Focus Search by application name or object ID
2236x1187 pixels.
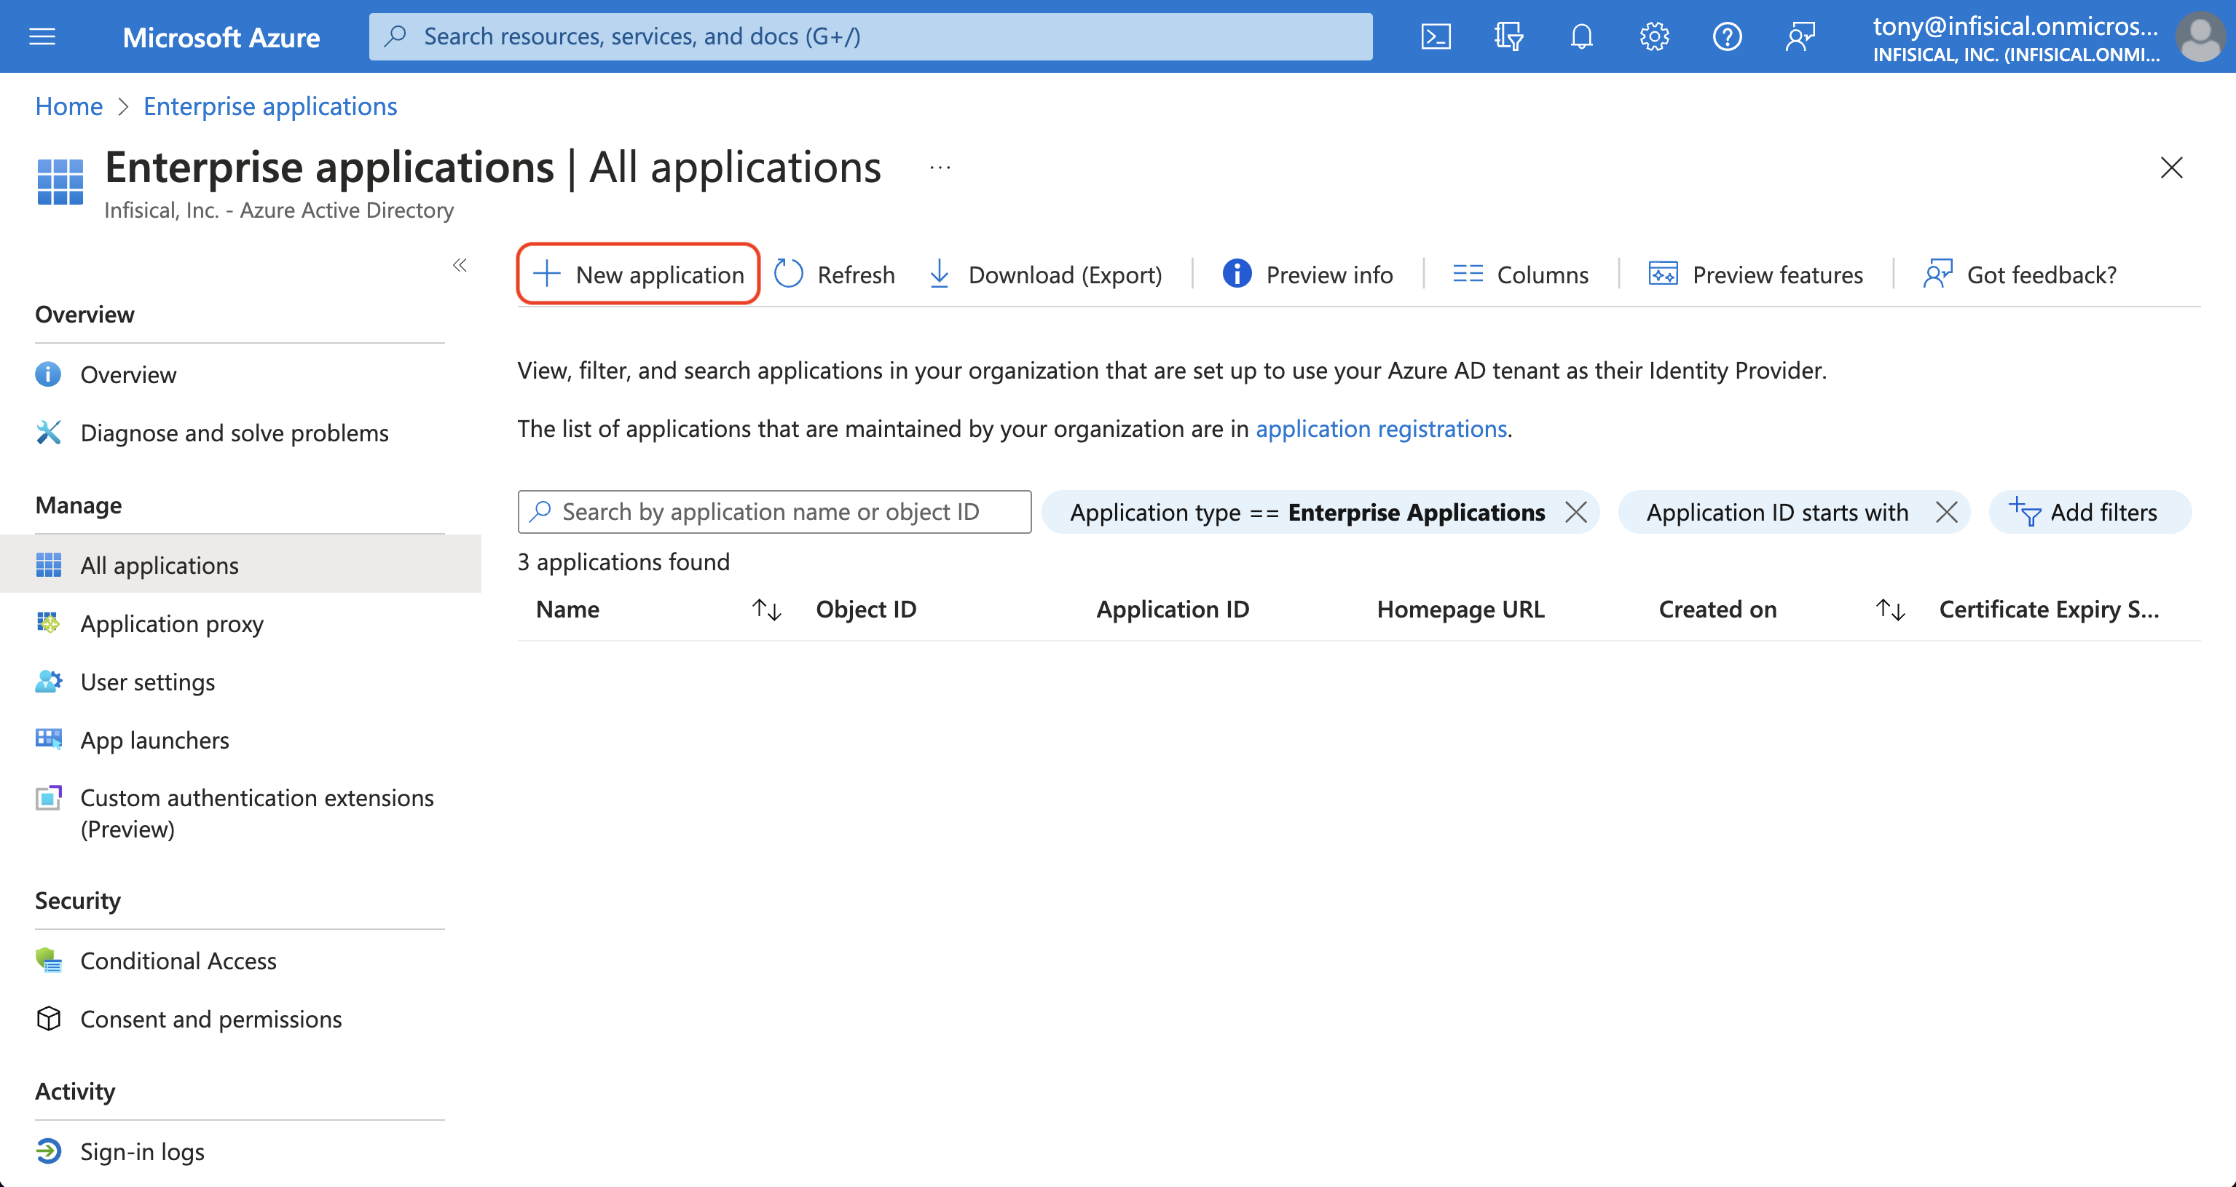coord(774,512)
